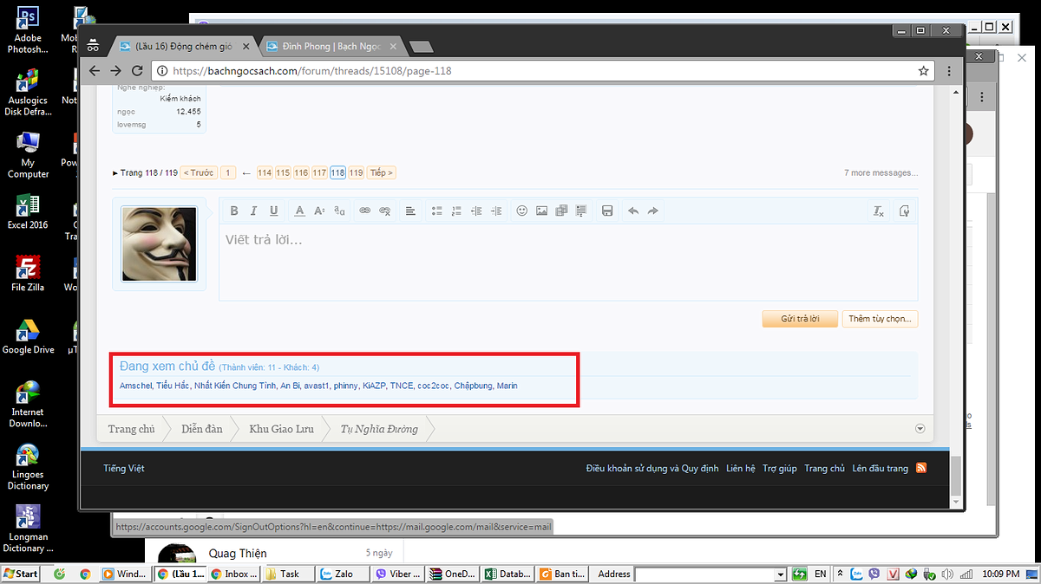This screenshot has width=1041, height=584.
Task: Click the save draft floppy icon
Action: click(607, 211)
